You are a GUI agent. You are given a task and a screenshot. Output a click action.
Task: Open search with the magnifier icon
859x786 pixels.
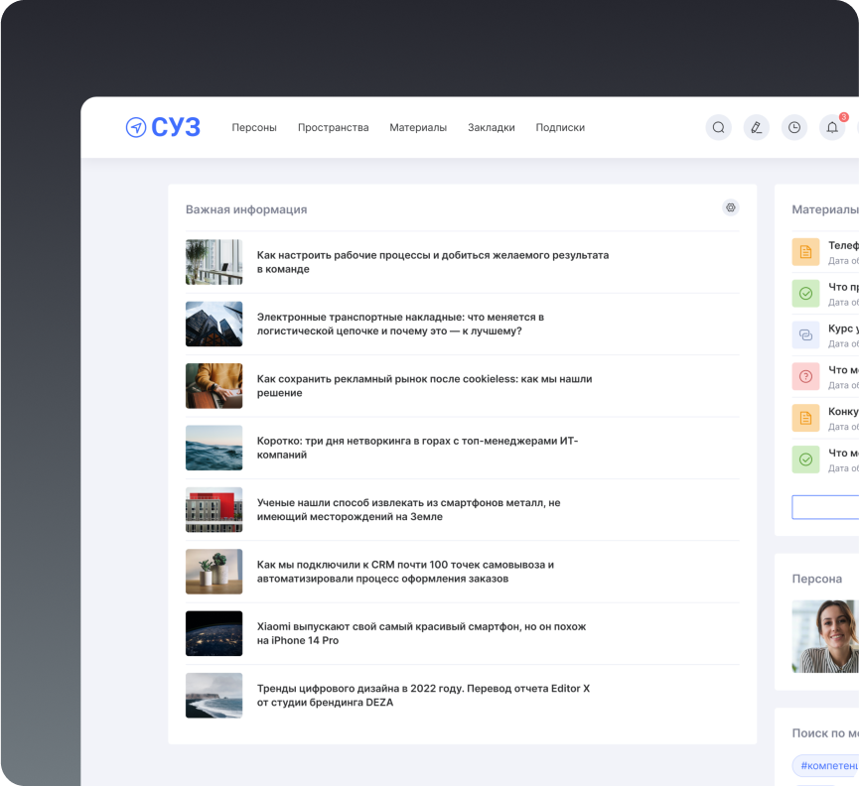pos(718,127)
